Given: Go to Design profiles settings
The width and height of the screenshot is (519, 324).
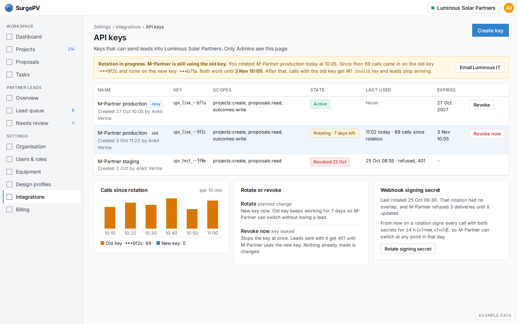Looking at the screenshot, I should (x=41, y=184).
